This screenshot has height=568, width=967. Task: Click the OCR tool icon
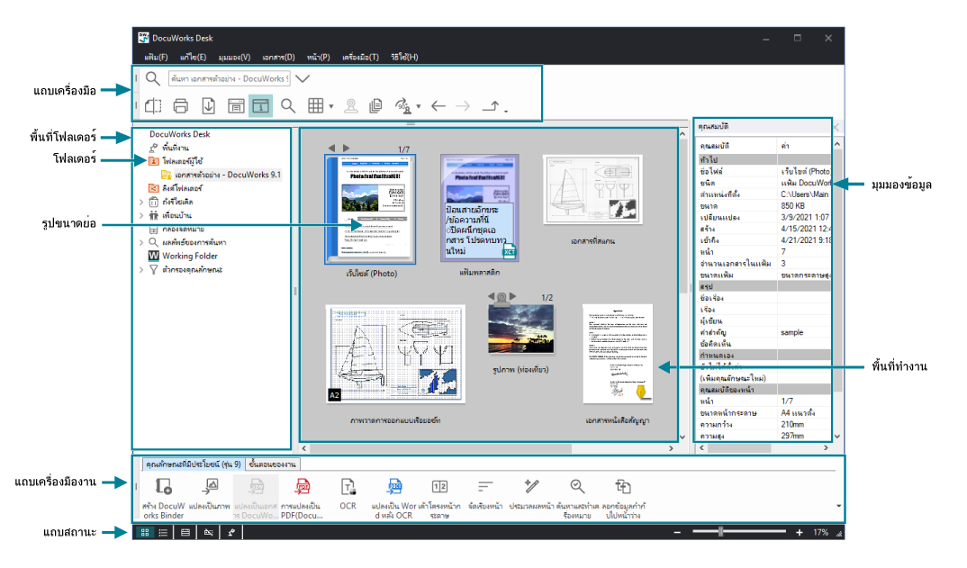click(x=348, y=487)
